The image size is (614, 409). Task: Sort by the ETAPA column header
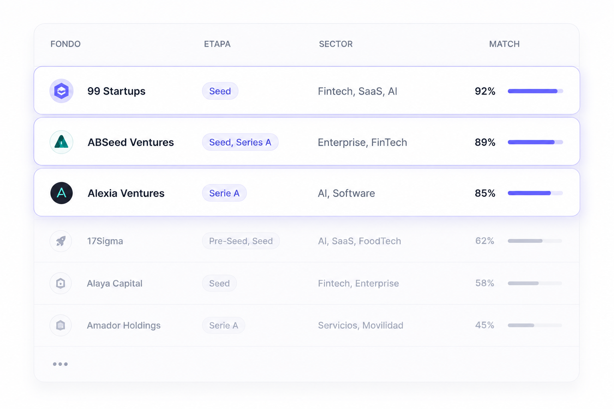[x=217, y=44]
